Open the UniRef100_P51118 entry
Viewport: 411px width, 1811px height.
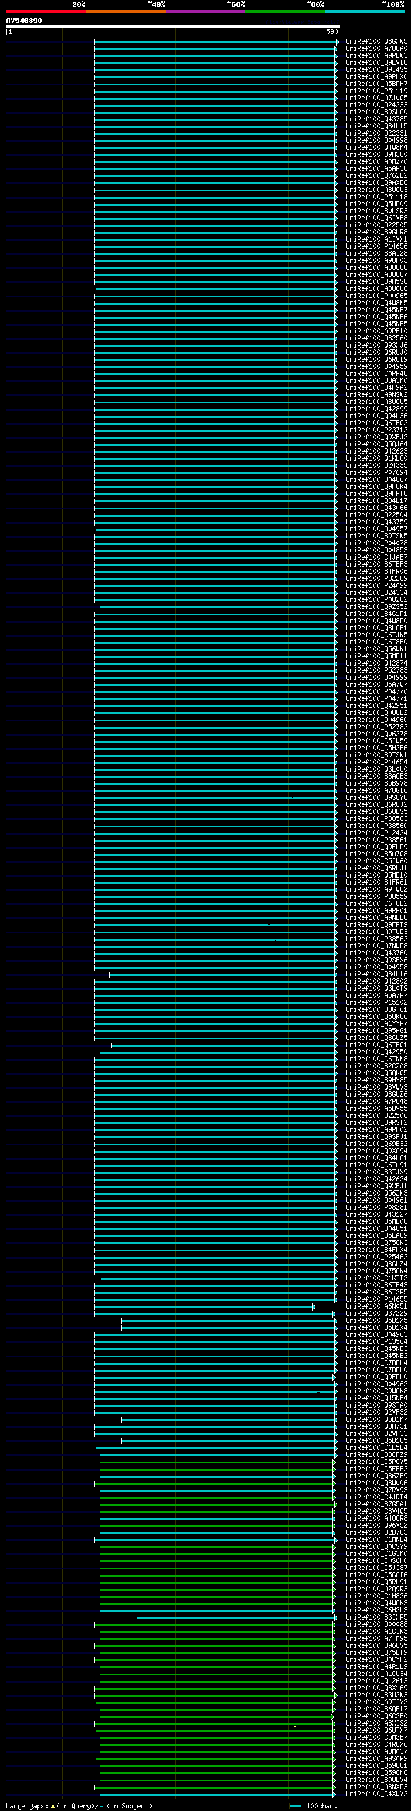(x=376, y=197)
